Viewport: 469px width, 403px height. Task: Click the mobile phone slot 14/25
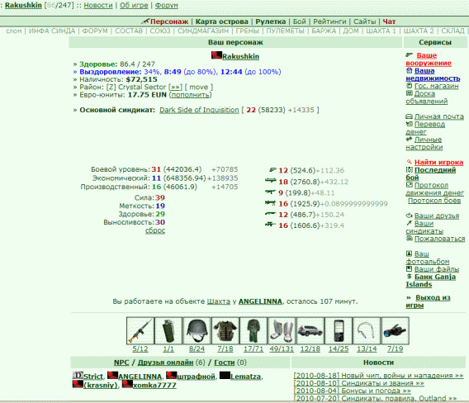[x=339, y=331]
